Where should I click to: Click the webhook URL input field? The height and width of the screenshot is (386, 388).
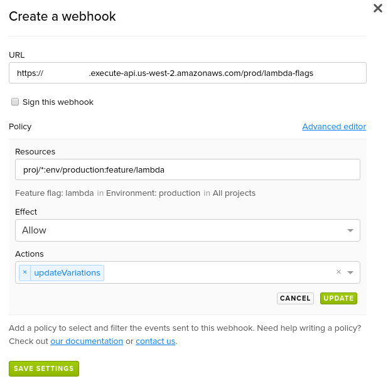(x=187, y=73)
